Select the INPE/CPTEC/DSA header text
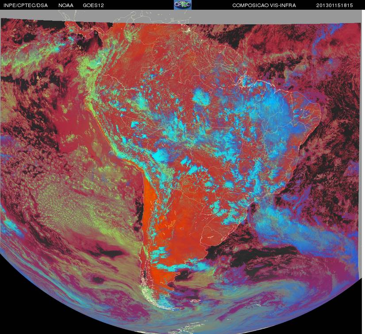 26,5
